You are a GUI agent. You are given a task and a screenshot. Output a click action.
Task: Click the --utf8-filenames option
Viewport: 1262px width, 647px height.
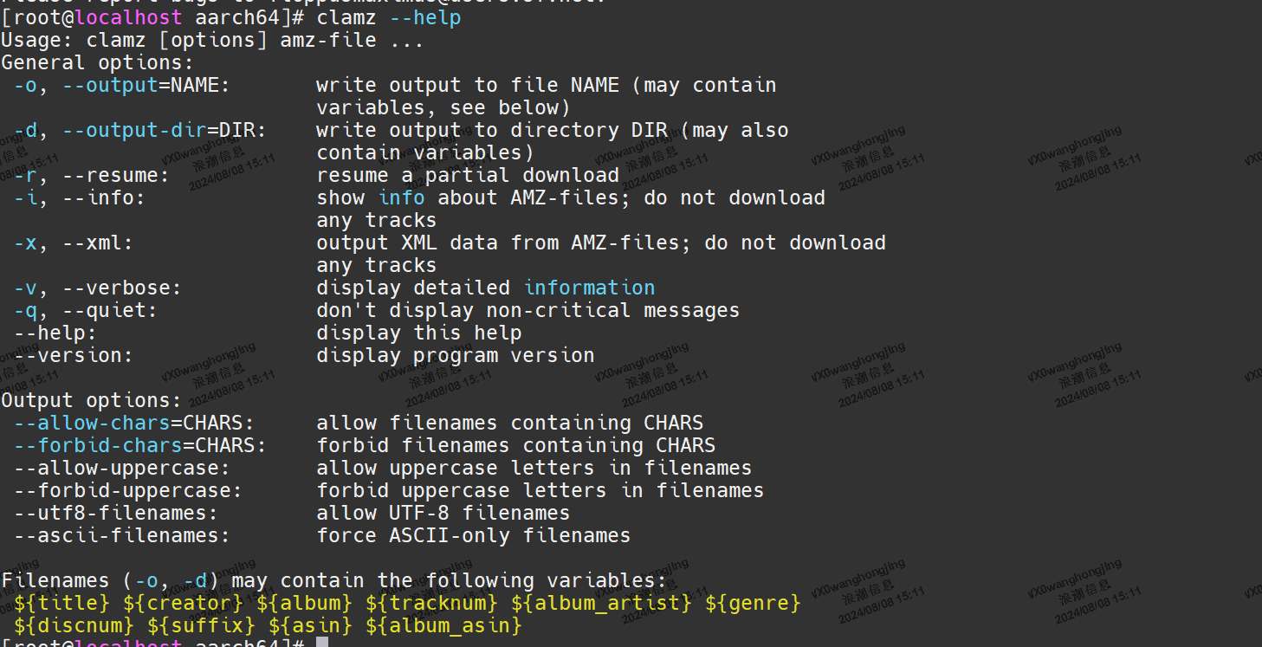(115, 513)
